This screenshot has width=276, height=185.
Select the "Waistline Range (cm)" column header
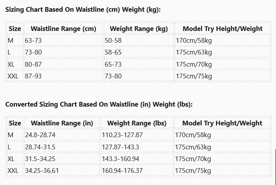(x=63, y=29)
